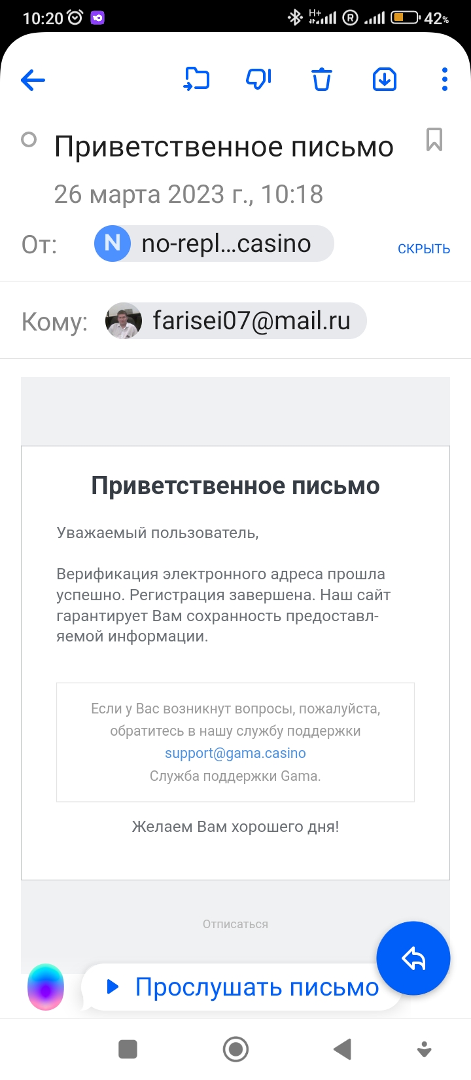The image size is (471, 1080).
Task: Open the support@gama.casino email link
Action: (x=235, y=753)
